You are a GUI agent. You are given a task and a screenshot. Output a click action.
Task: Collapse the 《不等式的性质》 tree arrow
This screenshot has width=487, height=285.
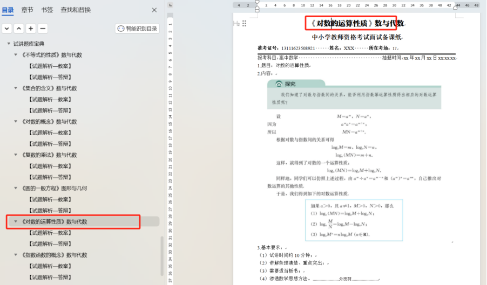pos(16,55)
